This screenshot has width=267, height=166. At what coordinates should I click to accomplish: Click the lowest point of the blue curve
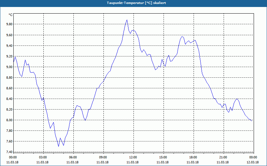(x=59, y=146)
